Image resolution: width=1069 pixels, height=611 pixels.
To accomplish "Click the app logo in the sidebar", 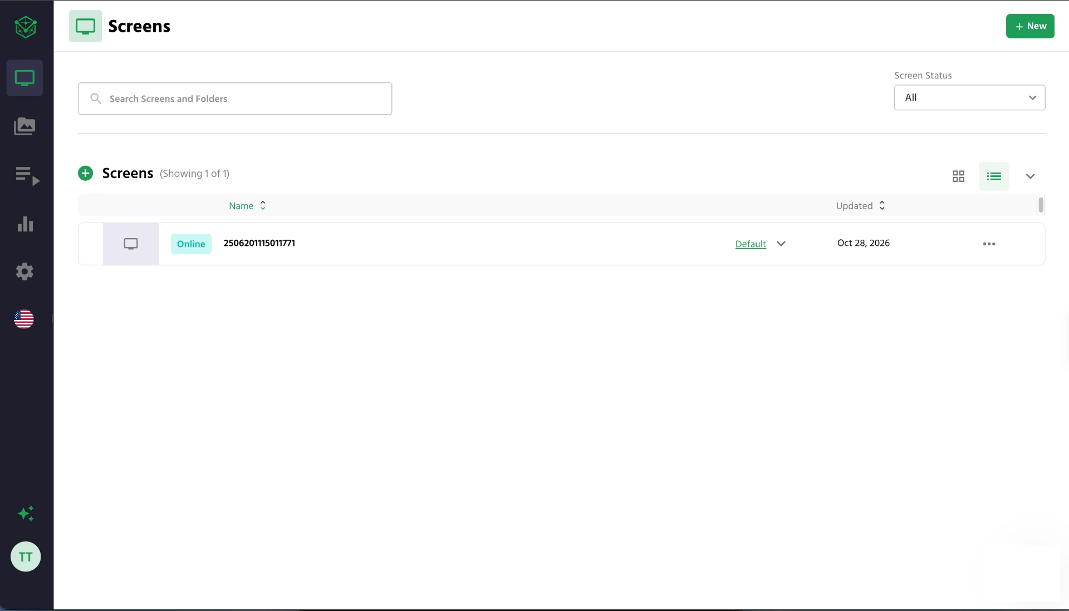I will click(x=26, y=26).
